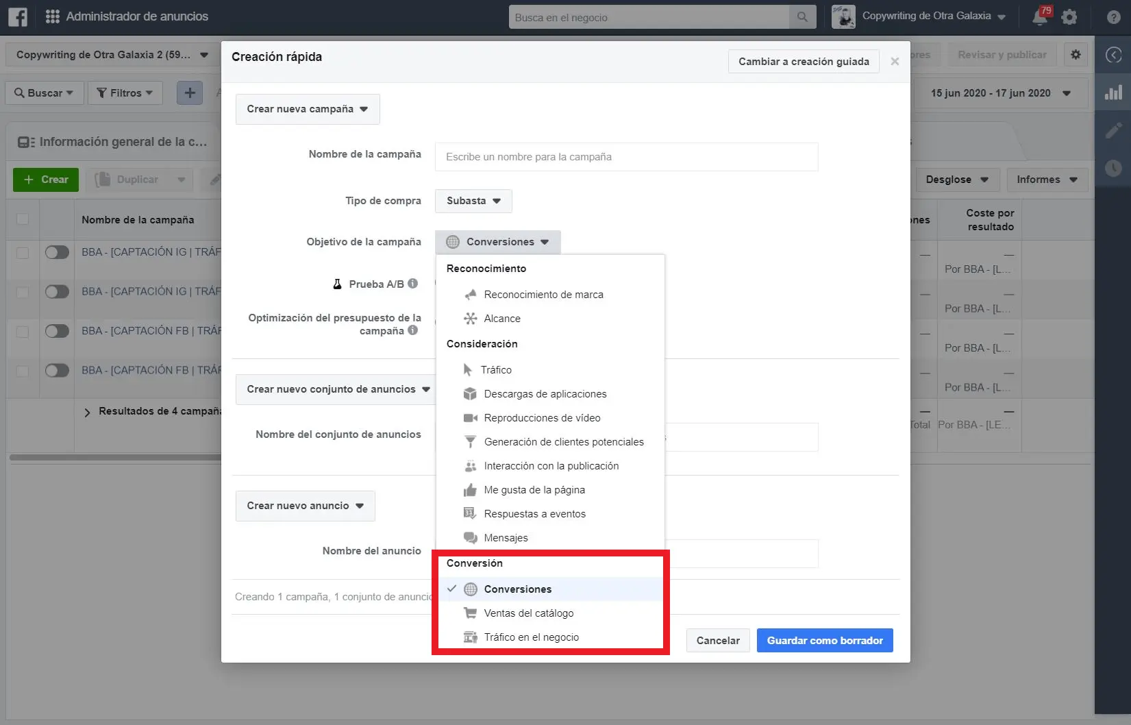Check the third campaign row checkbox
Screen dimensions: 1131x725
click(x=23, y=331)
